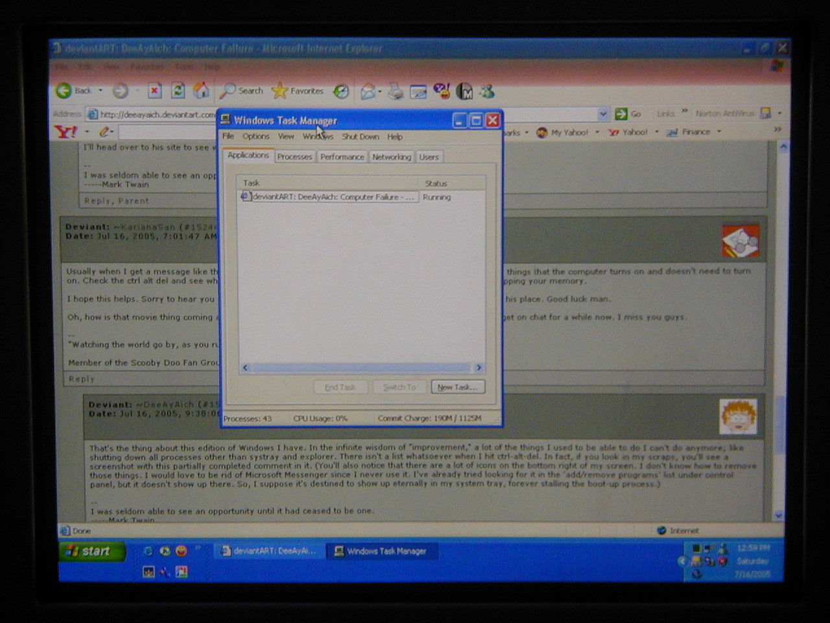Open the Favorites star in the toolbar
The image size is (830, 623).
[298, 91]
